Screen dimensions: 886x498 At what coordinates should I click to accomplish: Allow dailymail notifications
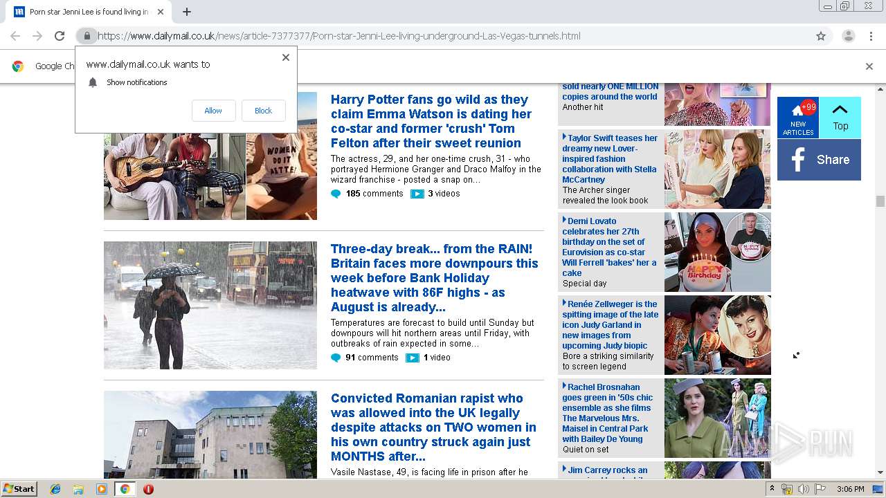tap(213, 111)
